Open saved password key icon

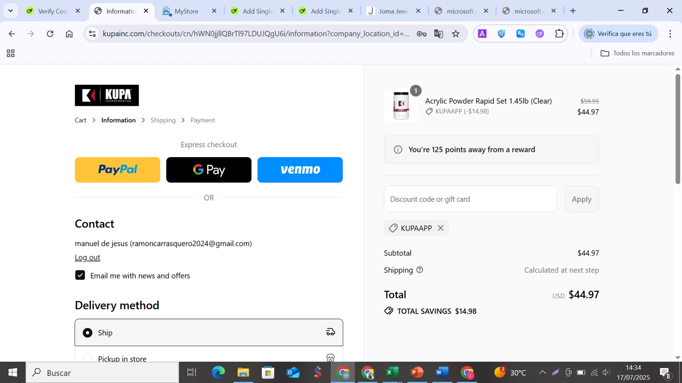[x=421, y=34]
